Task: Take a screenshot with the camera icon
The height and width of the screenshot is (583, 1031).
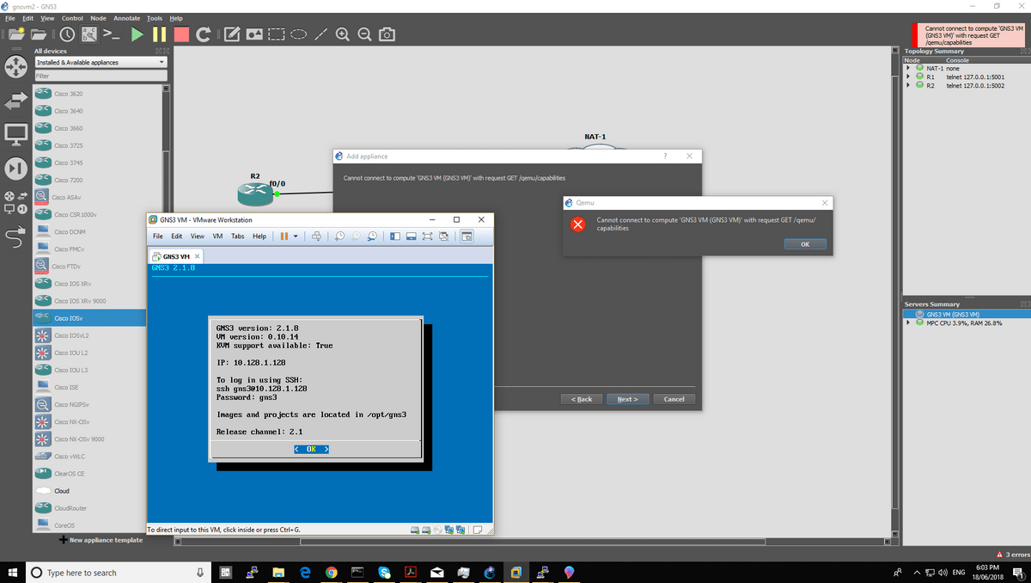Action: (x=387, y=34)
